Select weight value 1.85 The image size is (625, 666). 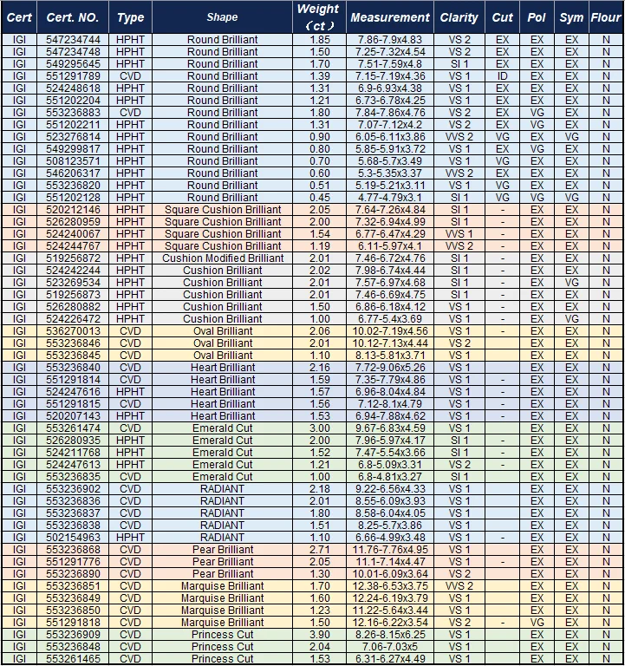(x=320, y=40)
